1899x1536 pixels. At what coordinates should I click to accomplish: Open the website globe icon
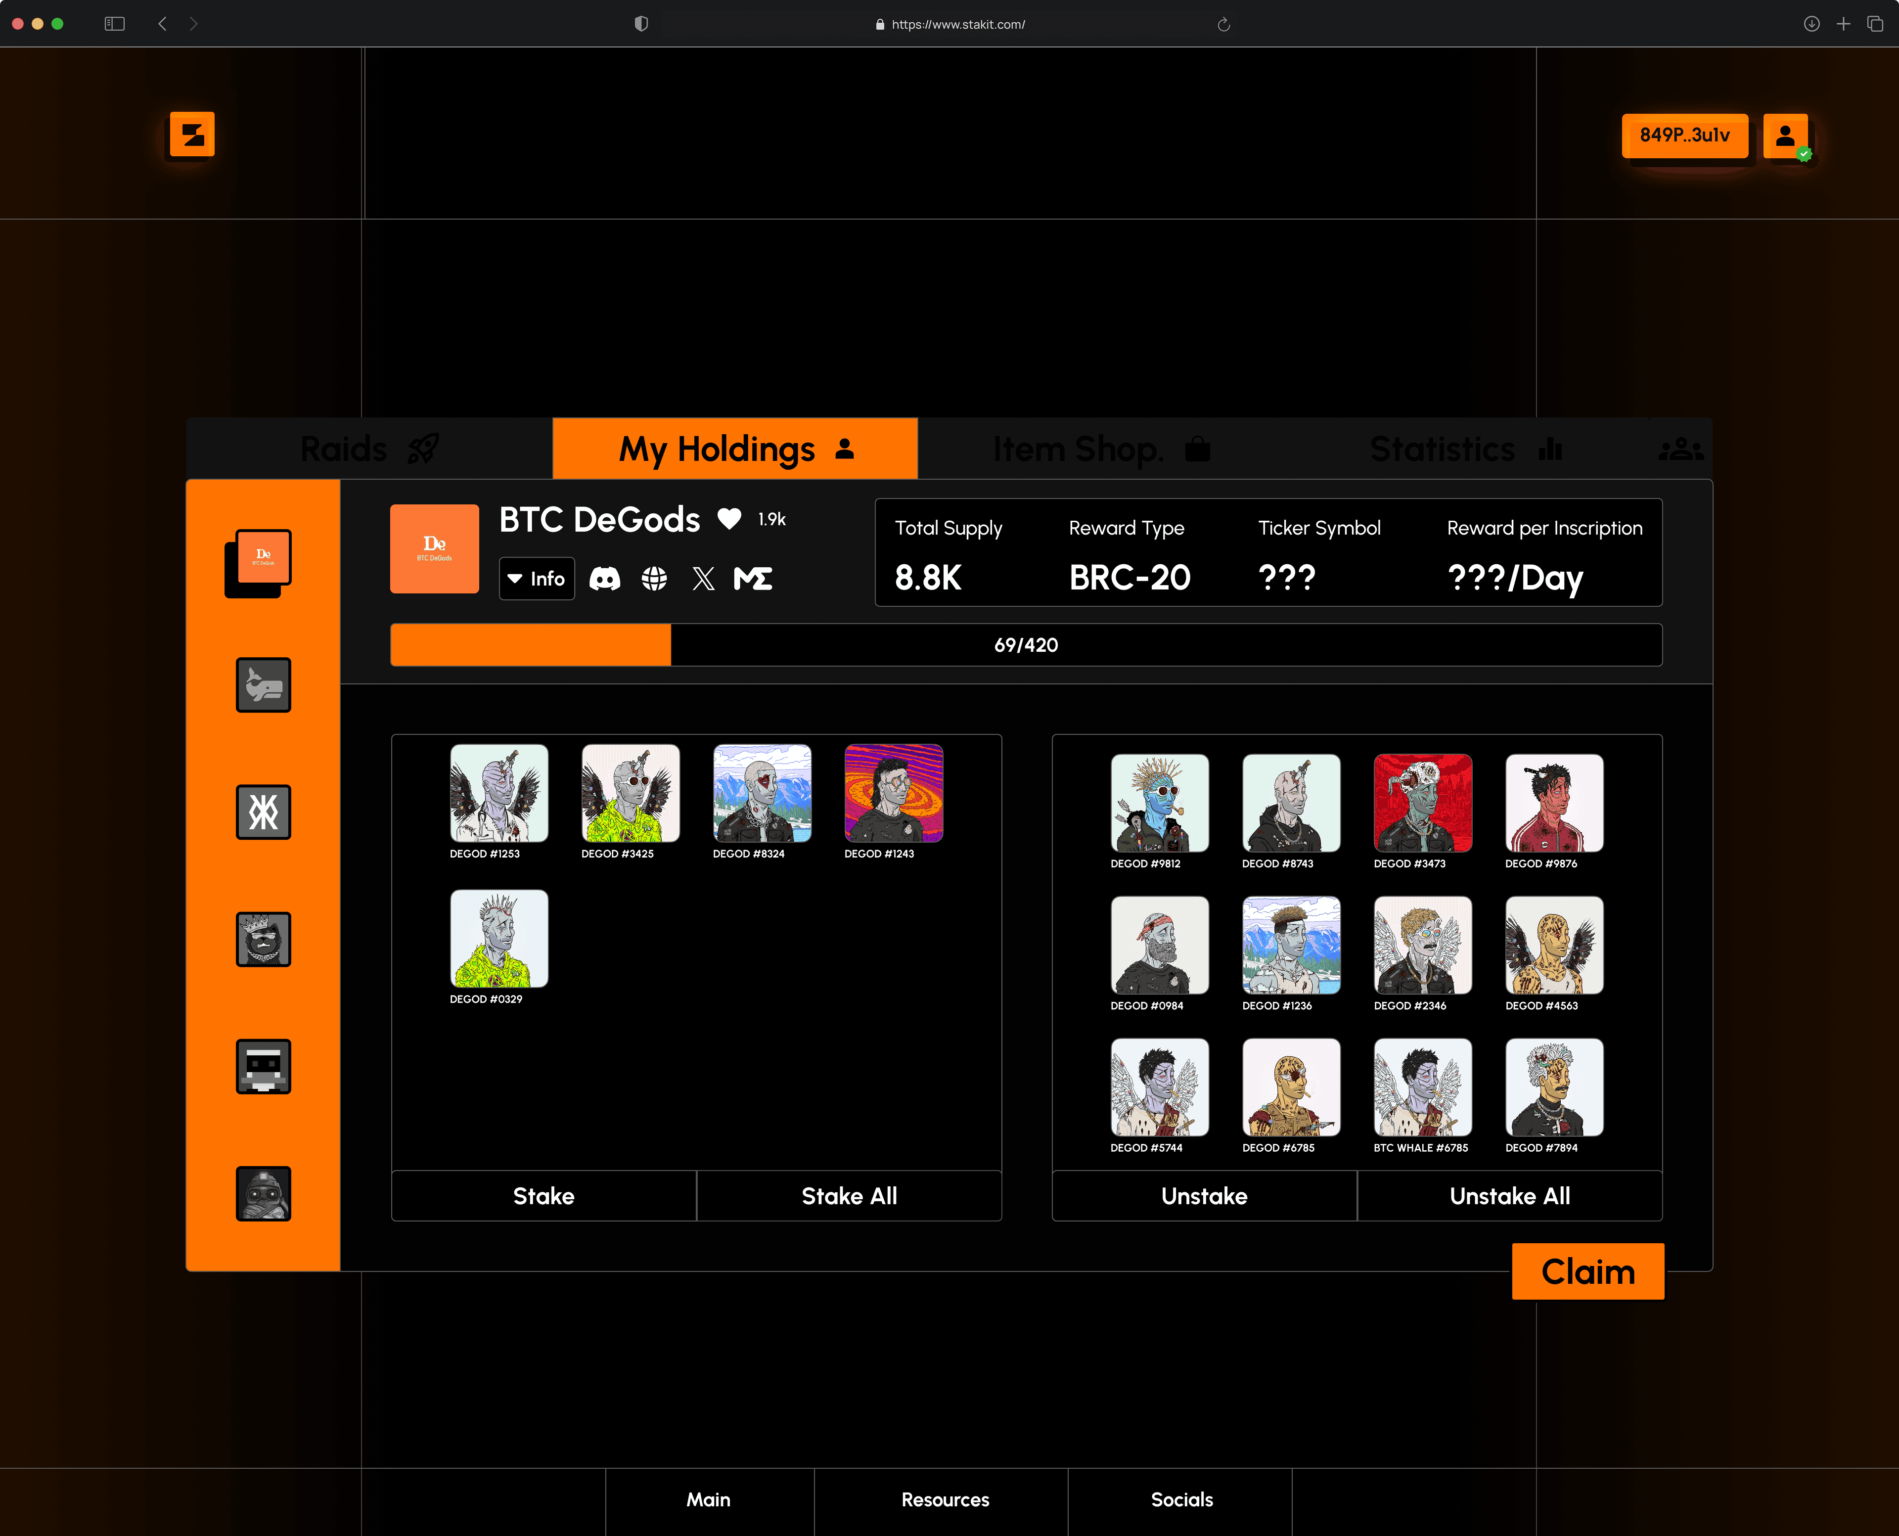coord(654,579)
